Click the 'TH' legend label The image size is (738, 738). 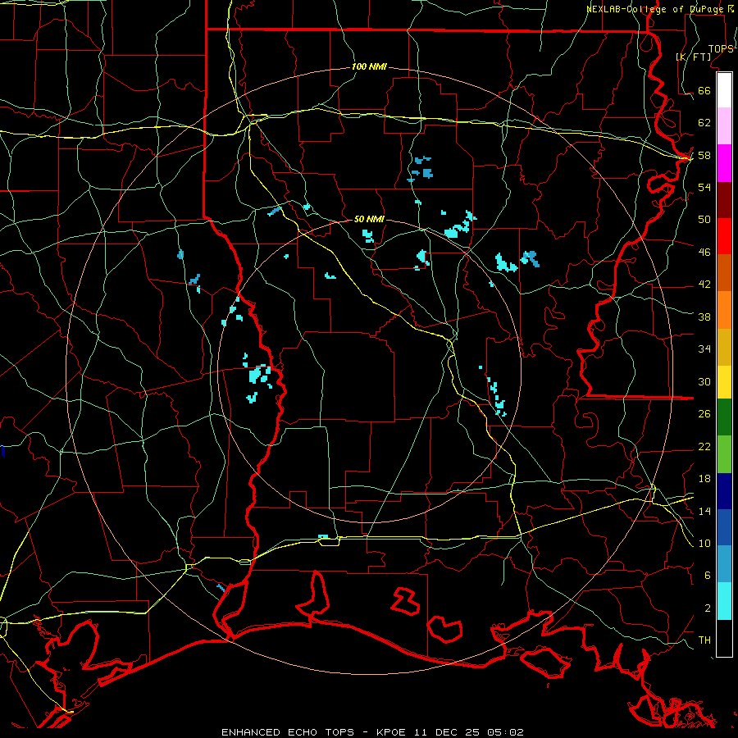704,640
